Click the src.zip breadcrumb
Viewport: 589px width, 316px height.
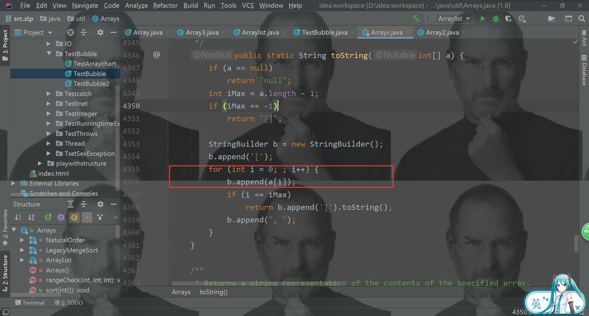[x=19, y=19]
